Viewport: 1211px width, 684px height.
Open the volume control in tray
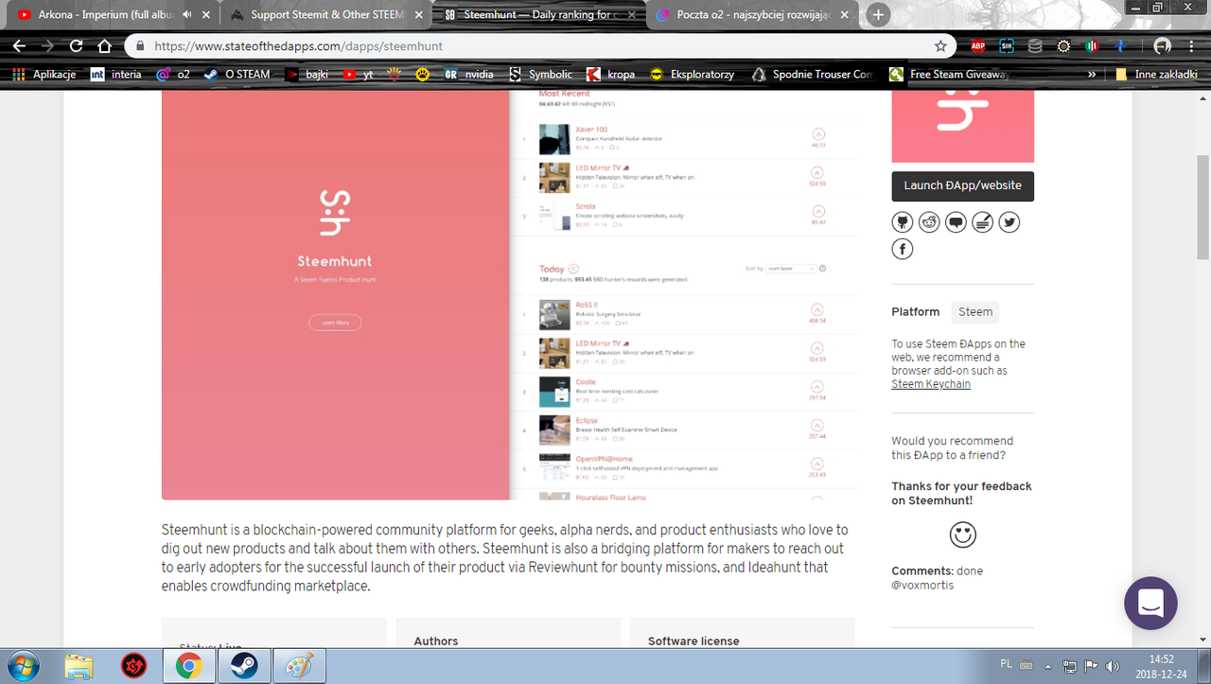pos(1112,665)
